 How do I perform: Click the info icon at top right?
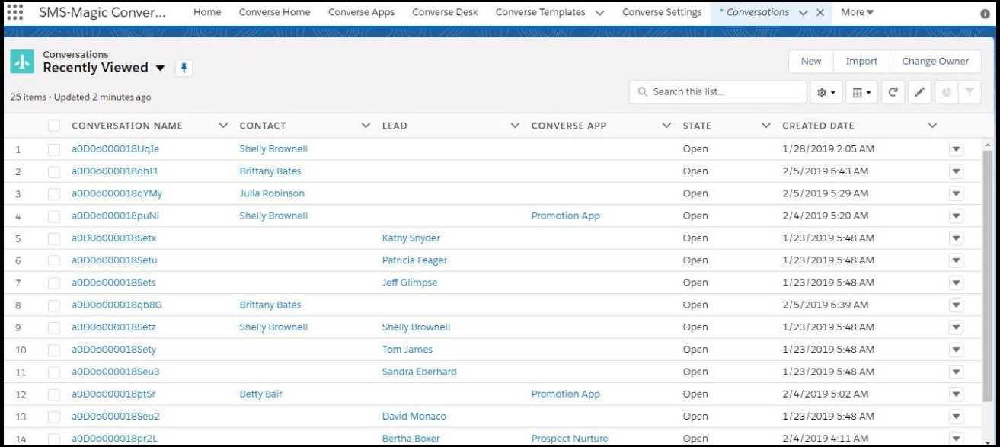985,14
